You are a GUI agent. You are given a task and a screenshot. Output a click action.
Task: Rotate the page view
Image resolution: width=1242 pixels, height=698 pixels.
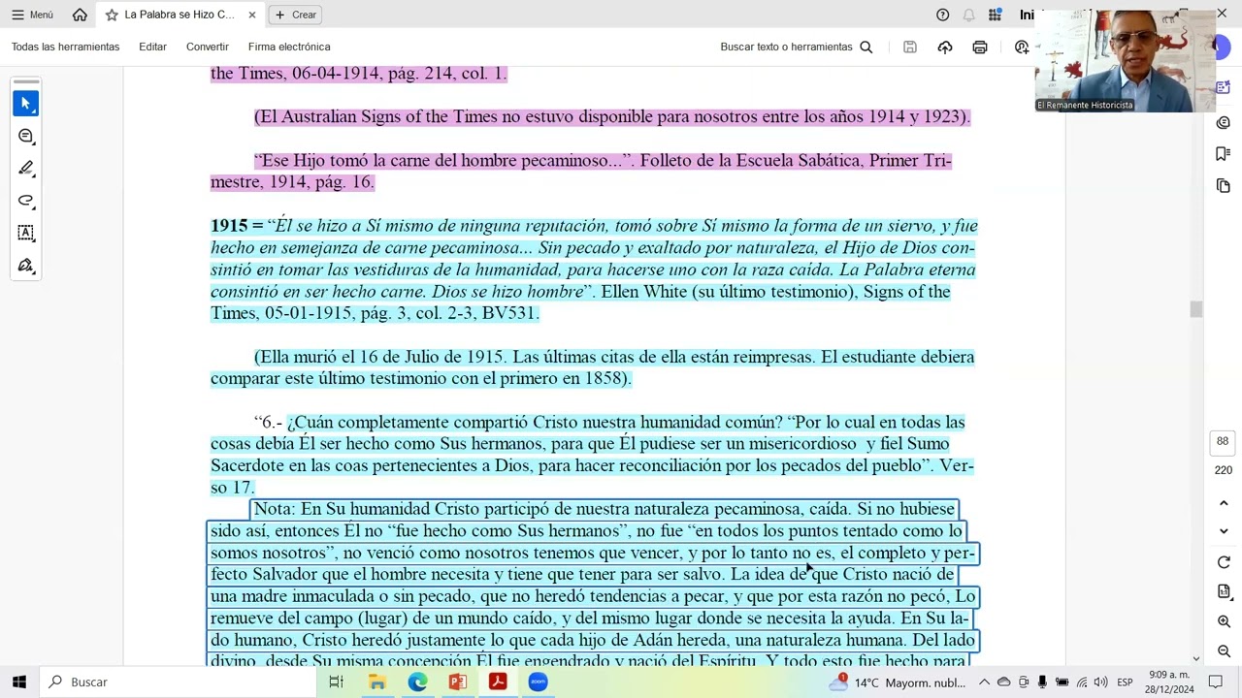pyautogui.click(x=1224, y=562)
